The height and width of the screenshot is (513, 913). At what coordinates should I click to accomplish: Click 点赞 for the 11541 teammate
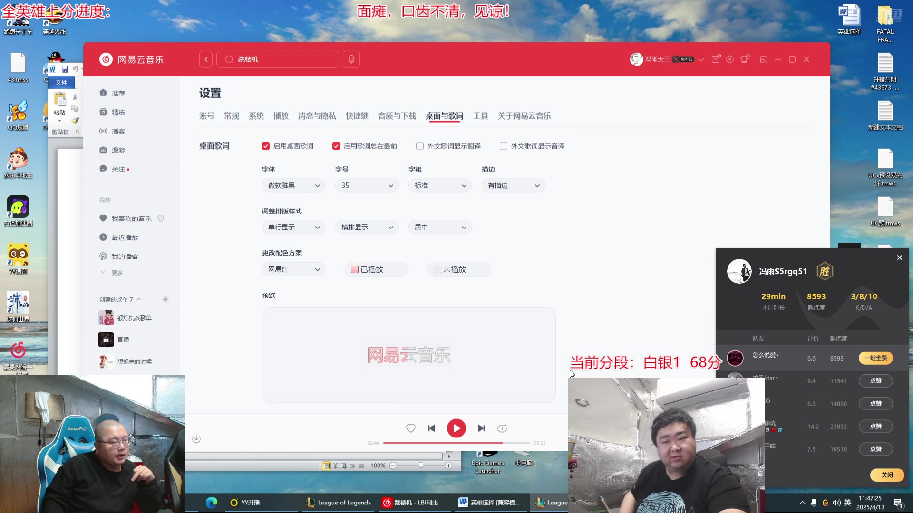pyautogui.click(x=875, y=381)
